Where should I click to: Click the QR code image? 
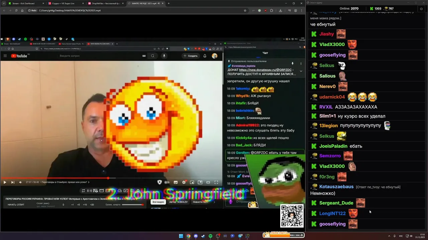[292, 216]
